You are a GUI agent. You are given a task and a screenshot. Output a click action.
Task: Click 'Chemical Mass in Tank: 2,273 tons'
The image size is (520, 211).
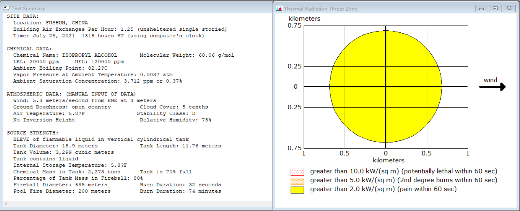pos(67,172)
